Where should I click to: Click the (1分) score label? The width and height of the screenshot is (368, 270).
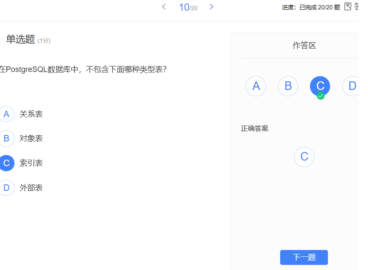(44, 40)
